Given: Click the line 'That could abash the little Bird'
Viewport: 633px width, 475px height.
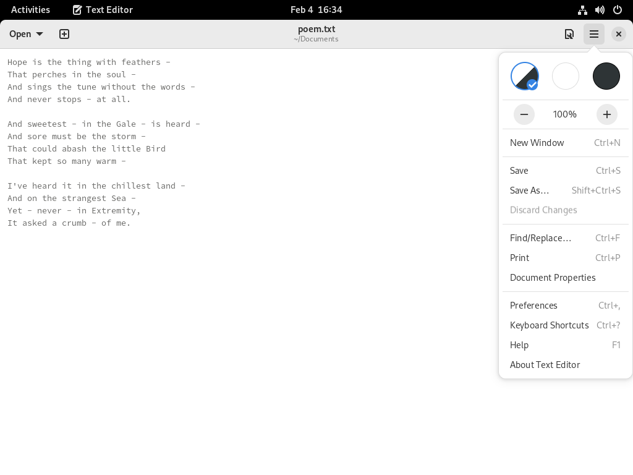Looking at the screenshot, I should [x=87, y=148].
